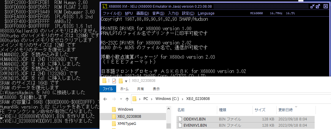Image resolution: width=331 pixels, height=129 pixels.
Task: Click the XM6TypeG folder icon in tree
Action: [x=114, y=123]
